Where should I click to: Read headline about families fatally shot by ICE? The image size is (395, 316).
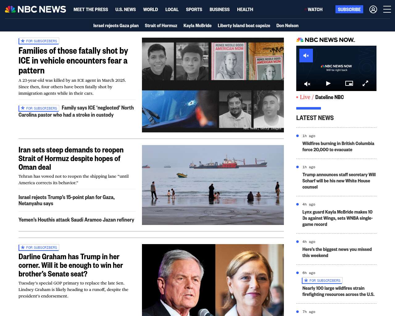click(73, 61)
